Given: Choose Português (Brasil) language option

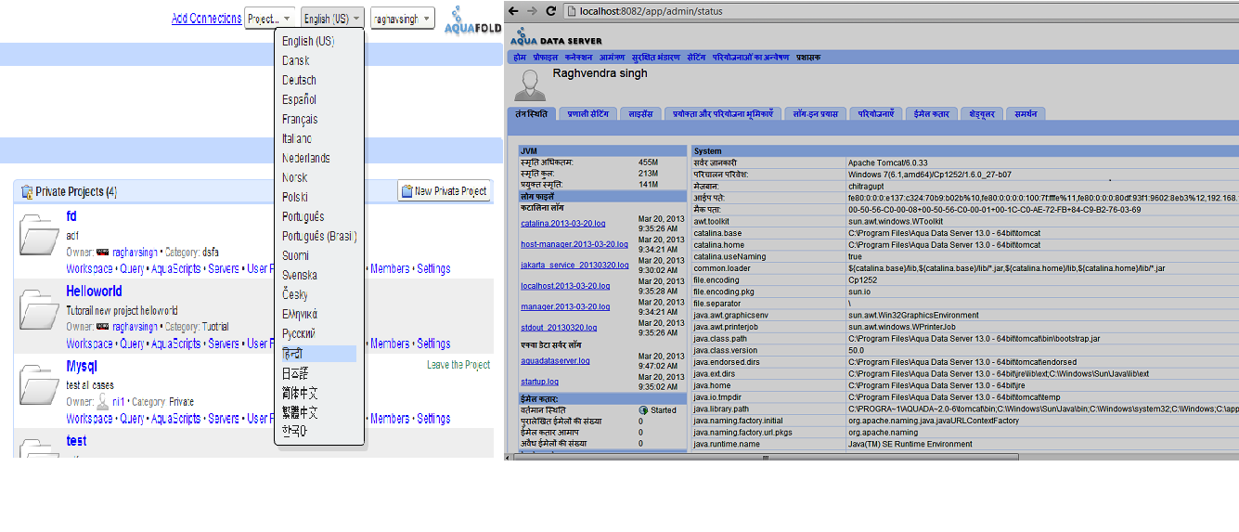Looking at the screenshot, I should click(319, 236).
